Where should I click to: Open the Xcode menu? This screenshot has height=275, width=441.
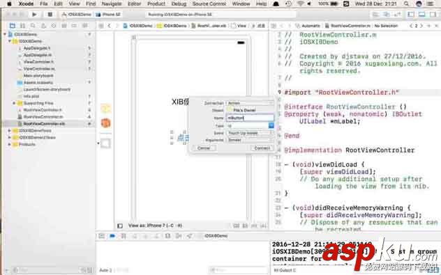click(26, 3)
